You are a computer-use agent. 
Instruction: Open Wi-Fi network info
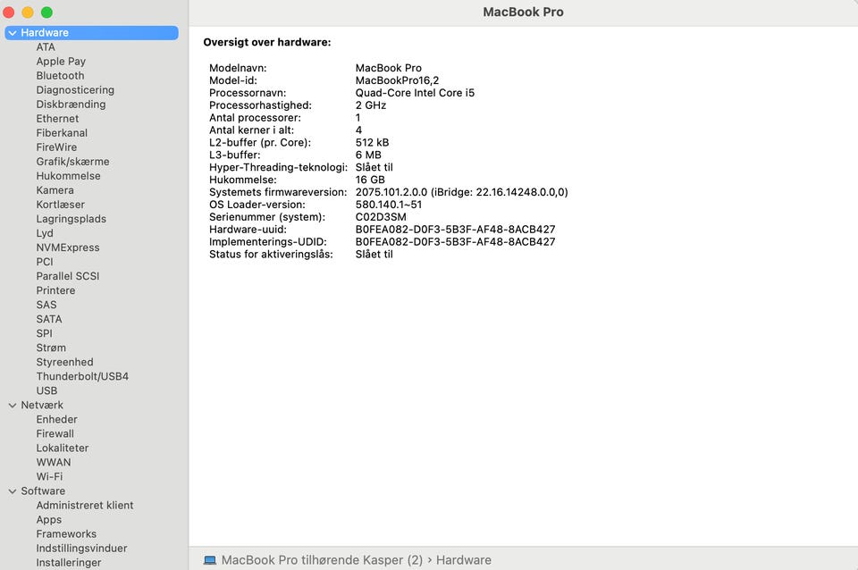[49, 477]
